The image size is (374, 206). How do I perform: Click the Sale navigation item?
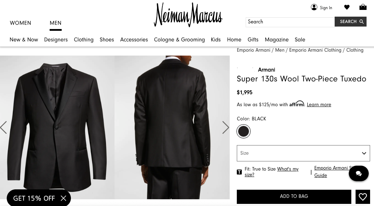(300, 40)
